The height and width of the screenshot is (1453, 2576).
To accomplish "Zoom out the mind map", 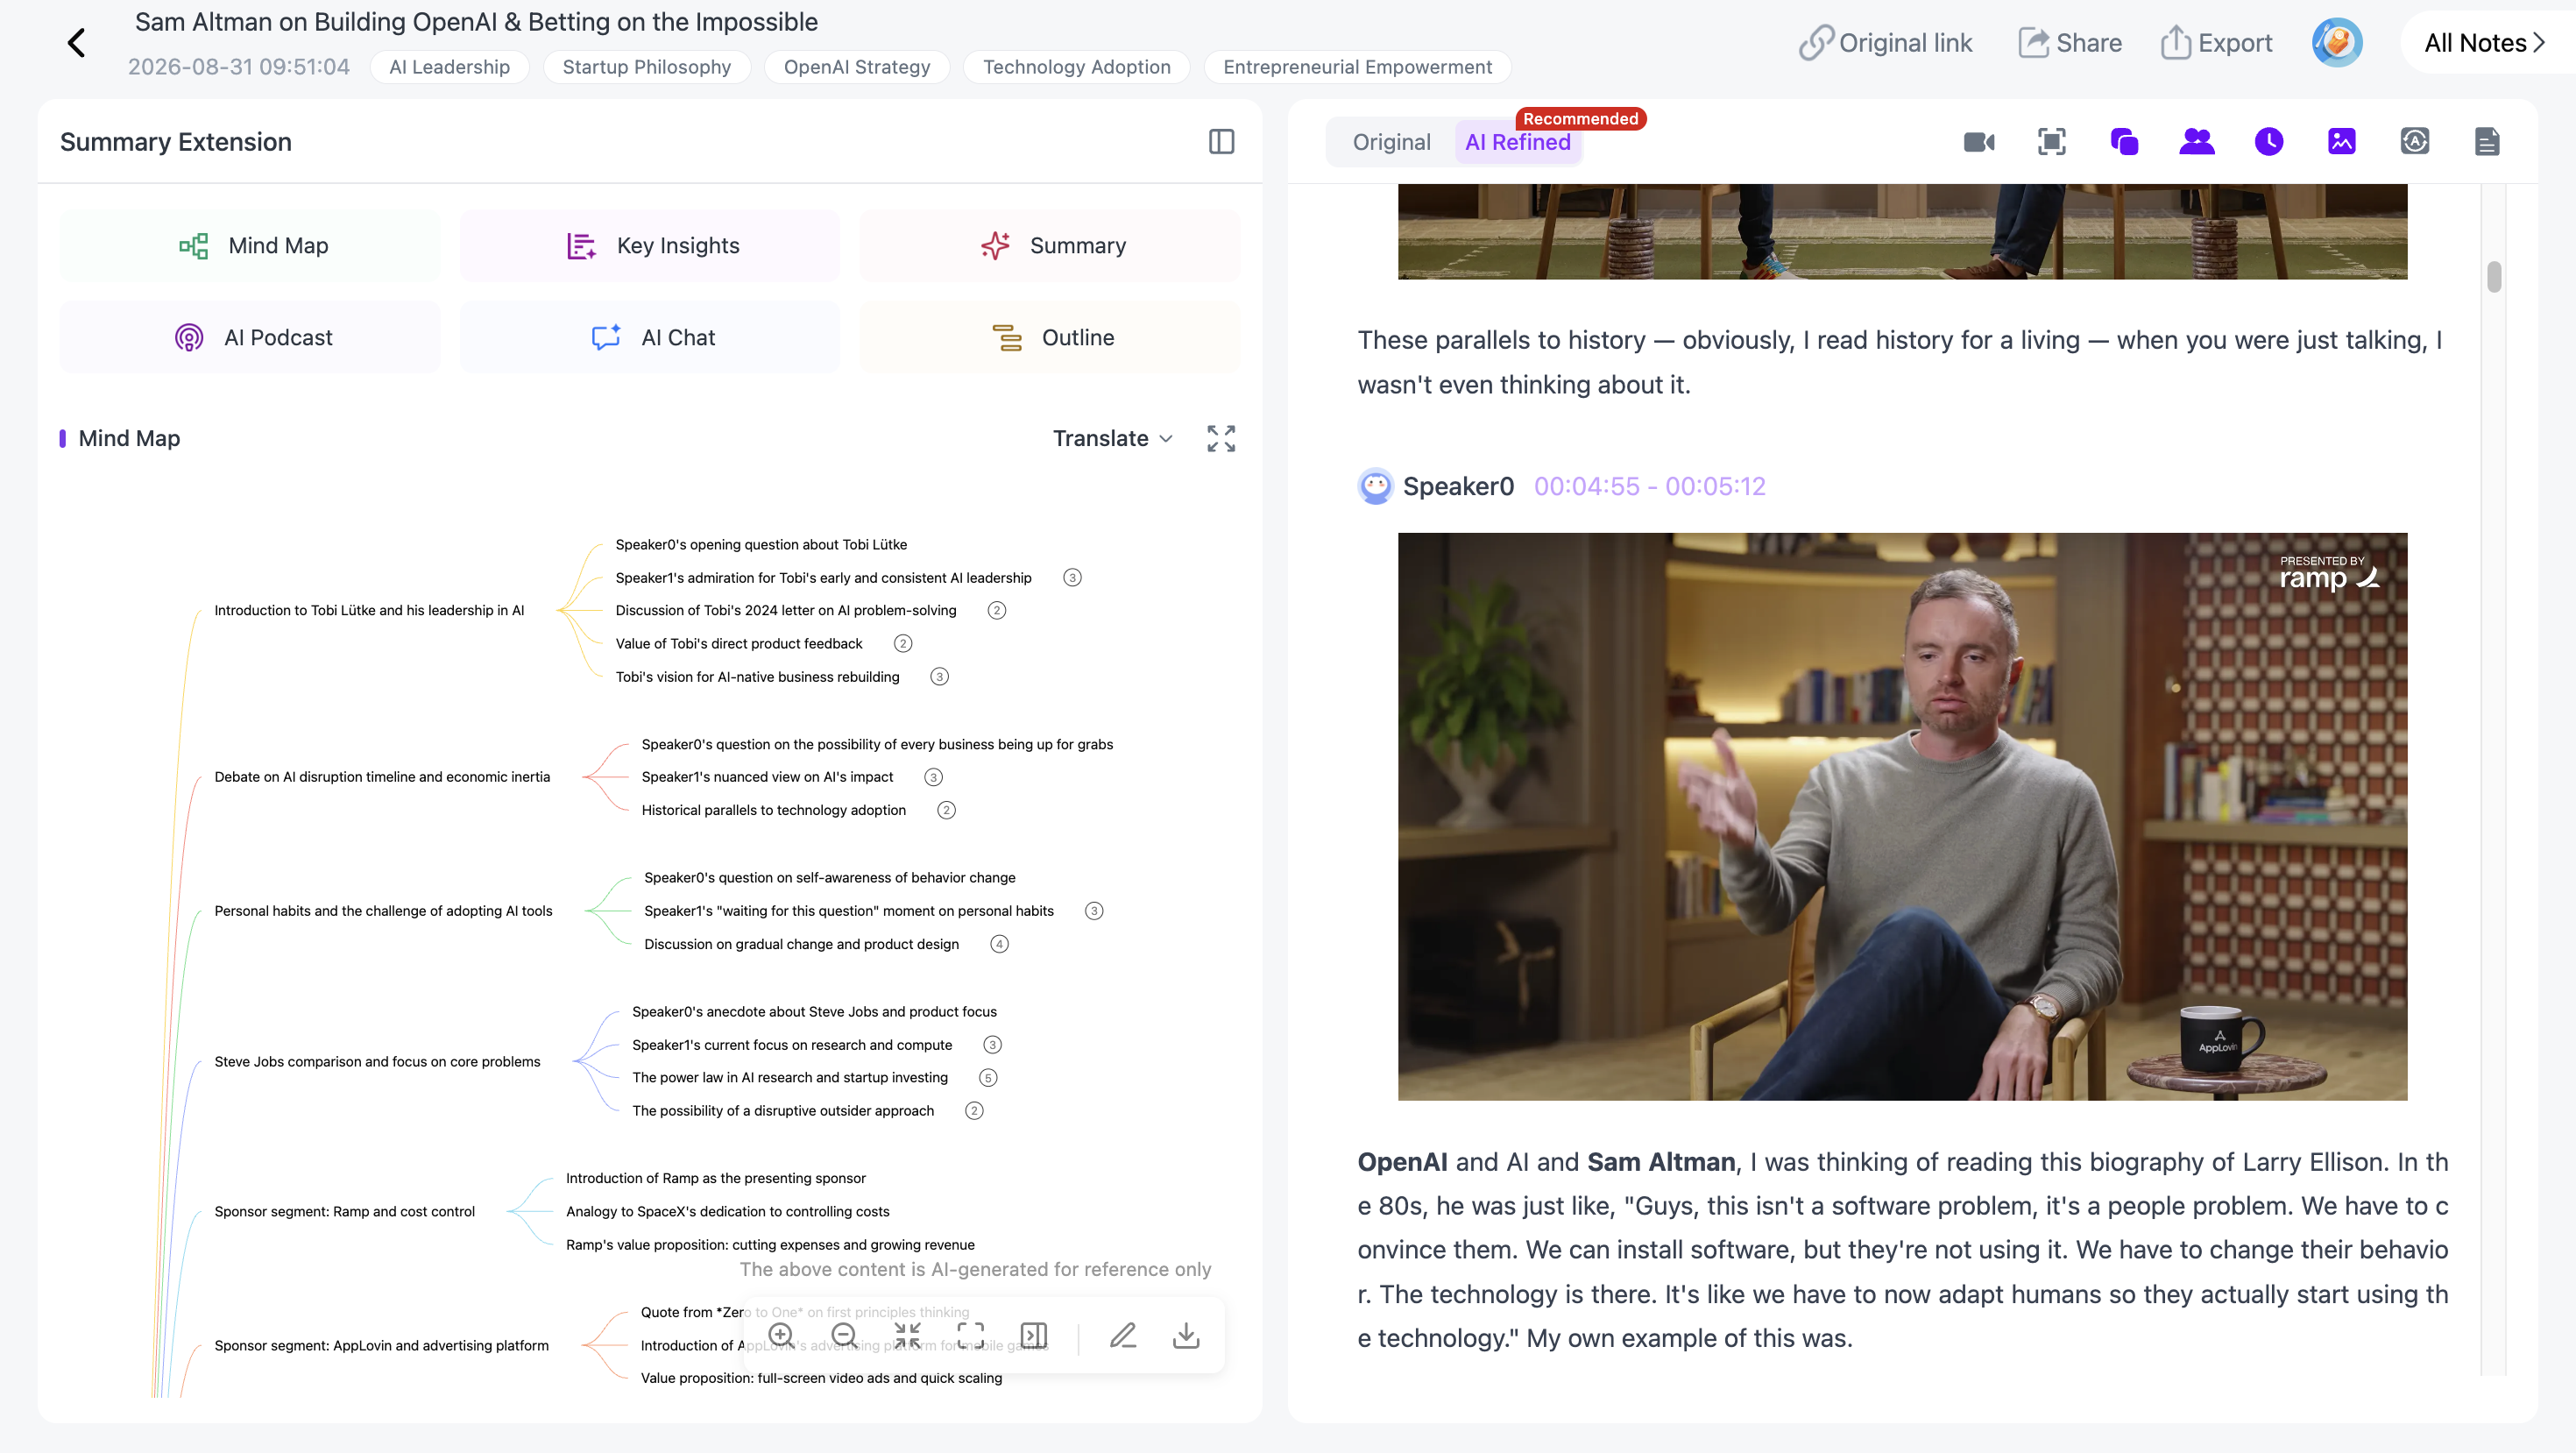I will [844, 1335].
